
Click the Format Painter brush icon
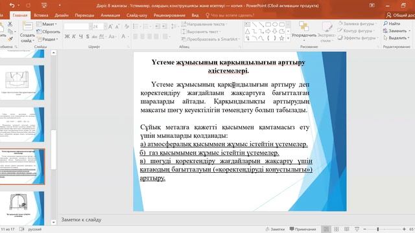[10, 39]
